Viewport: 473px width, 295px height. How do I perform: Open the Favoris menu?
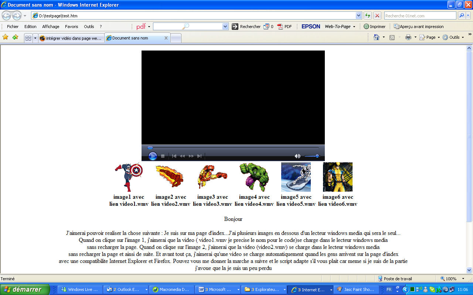(72, 27)
